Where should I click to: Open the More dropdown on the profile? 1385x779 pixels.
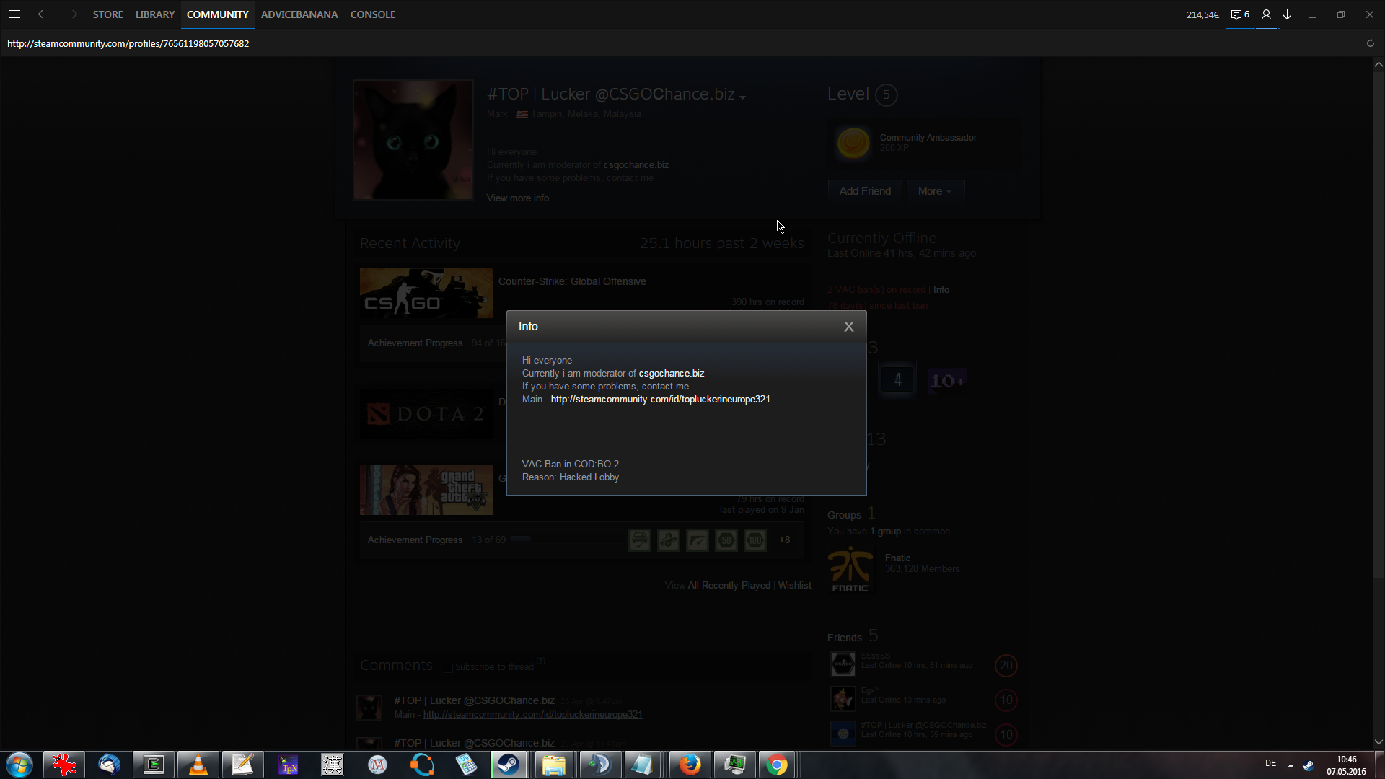click(x=935, y=191)
